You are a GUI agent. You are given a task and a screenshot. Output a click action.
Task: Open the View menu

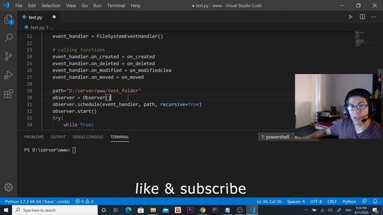click(71, 5)
